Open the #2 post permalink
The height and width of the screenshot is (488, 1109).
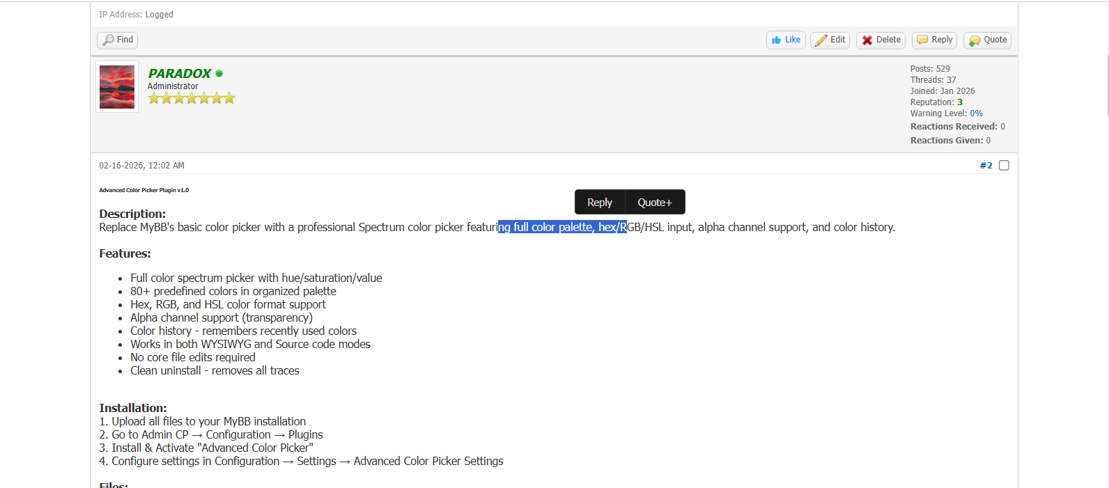(x=986, y=166)
